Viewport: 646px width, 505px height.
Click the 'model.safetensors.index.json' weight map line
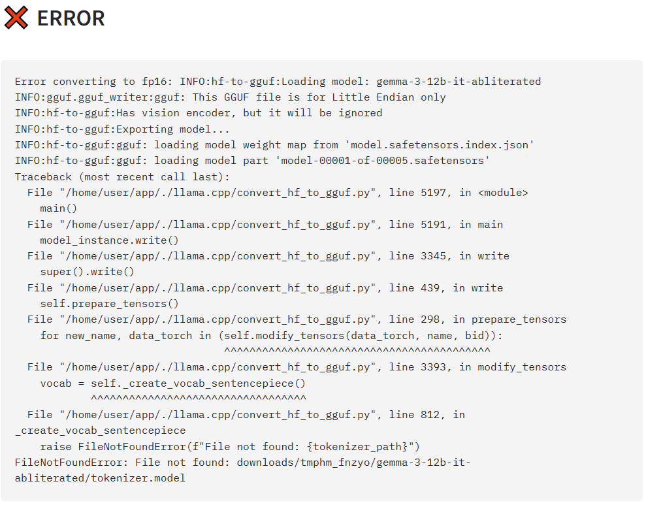tap(274, 145)
